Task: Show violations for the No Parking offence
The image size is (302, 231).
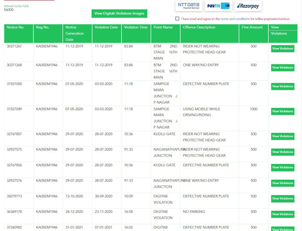Action: (x=282, y=214)
